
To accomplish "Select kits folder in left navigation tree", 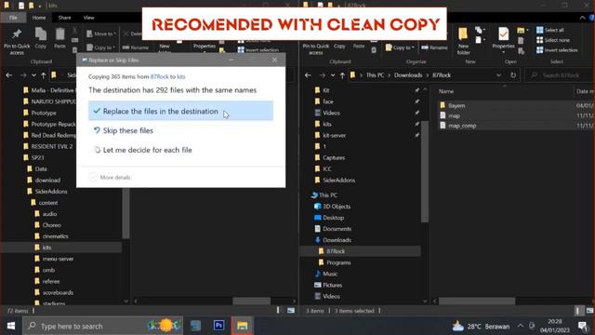I will point(46,248).
